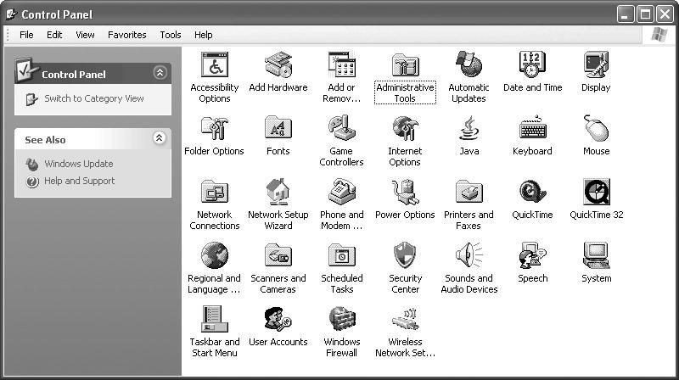The width and height of the screenshot is (679, 380).
Task: Open the Favorites menu
Action: [126, 35]
